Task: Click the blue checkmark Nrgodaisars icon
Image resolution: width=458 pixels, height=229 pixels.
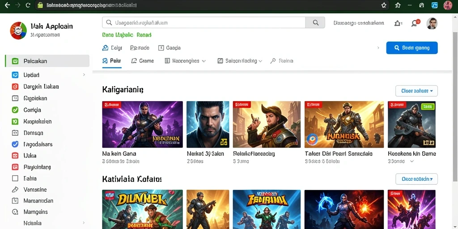Action: (15, 144)
